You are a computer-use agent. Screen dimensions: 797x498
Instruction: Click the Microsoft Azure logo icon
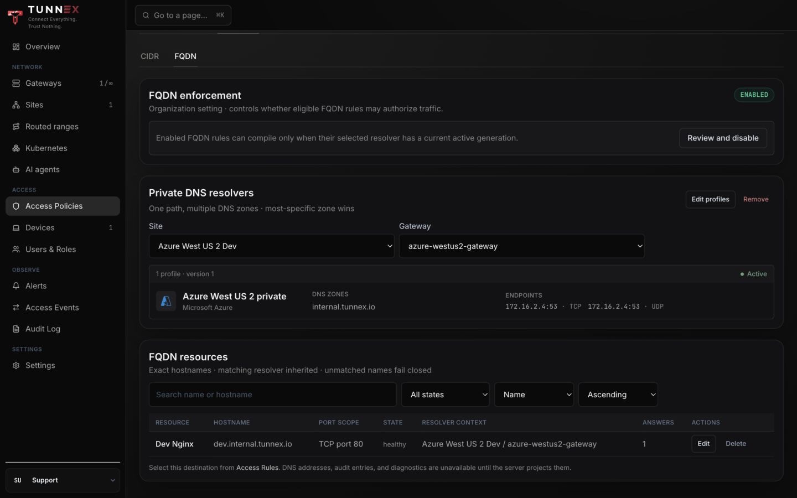(x=166, y=301)
